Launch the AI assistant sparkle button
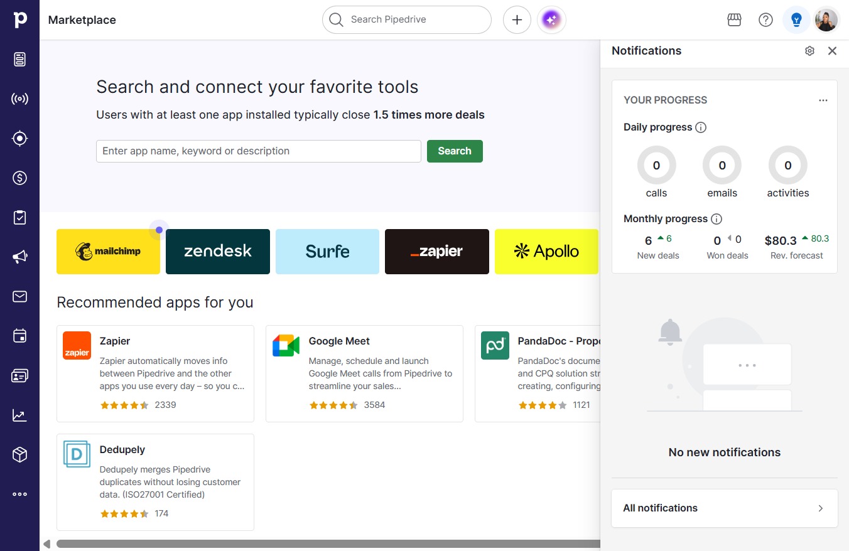 pos(551,20)
